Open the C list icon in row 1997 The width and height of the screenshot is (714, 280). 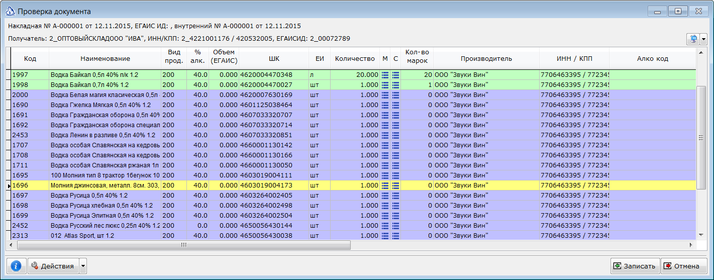click(395, 74)
